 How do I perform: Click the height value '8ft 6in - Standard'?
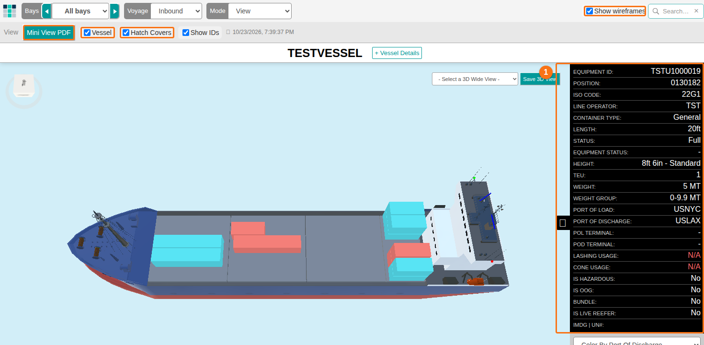click(x=671, y=163)
